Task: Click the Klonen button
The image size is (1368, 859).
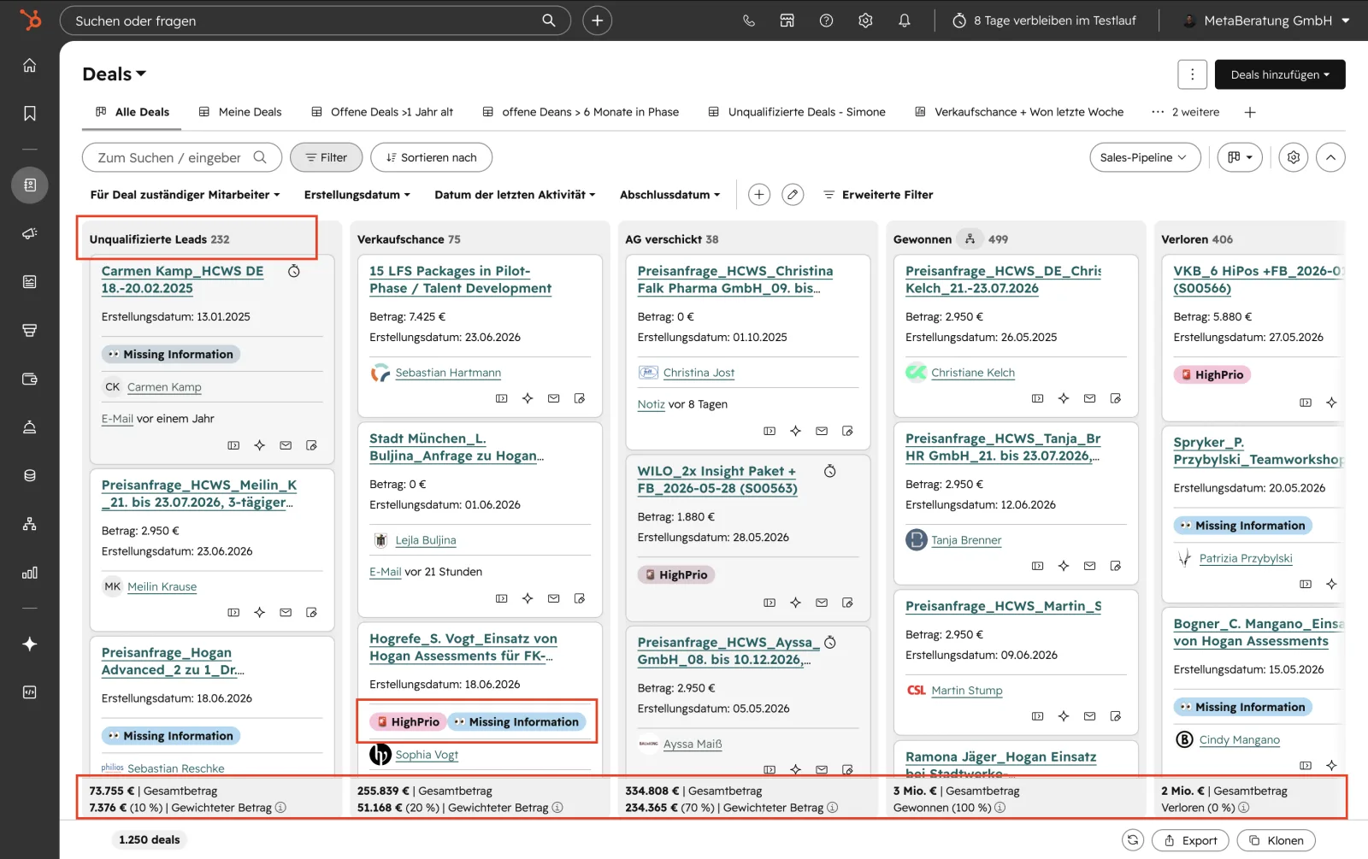Action: [x=1276, y=840]
